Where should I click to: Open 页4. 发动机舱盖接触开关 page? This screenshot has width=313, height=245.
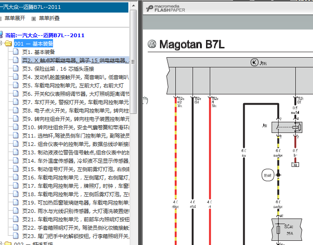coord(76,77)
